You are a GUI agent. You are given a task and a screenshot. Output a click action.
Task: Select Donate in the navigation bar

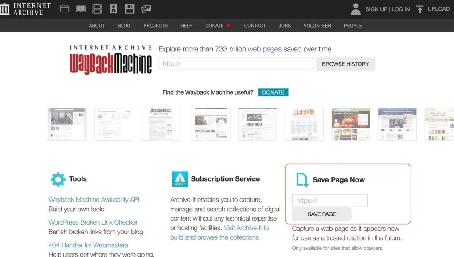point(214,25)
